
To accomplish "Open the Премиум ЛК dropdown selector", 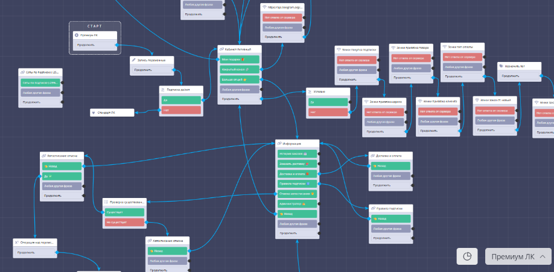I will coord(518,256).
